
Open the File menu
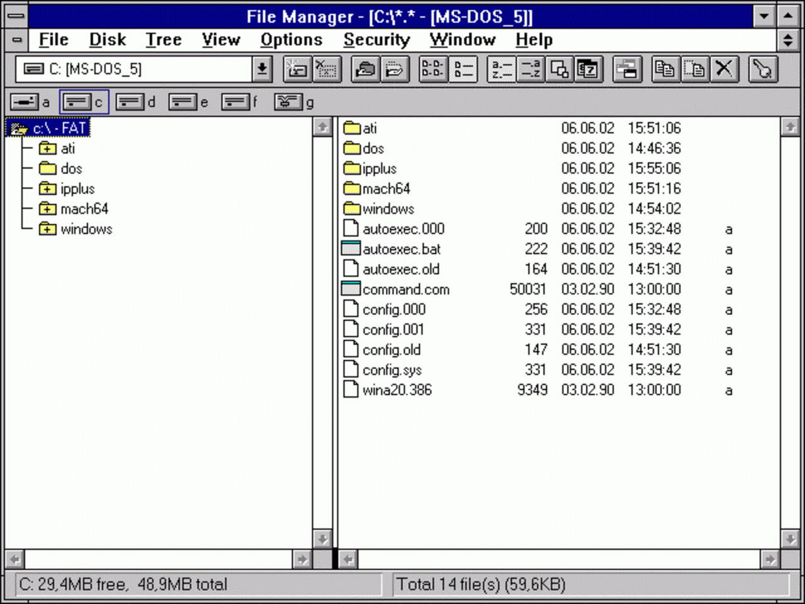[x=53, y=40]
